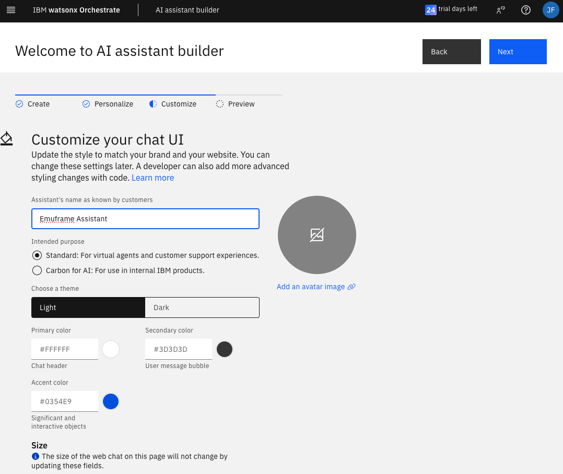Click the link icon beside Add an avatar image
The width and height of the screenshot is (563, 474).
(351, 287)
